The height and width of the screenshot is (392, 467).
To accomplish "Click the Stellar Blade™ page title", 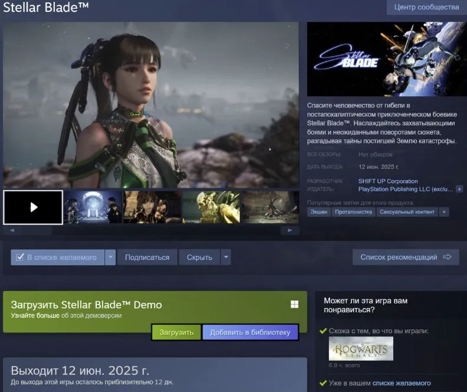I will tap(46, 7).
